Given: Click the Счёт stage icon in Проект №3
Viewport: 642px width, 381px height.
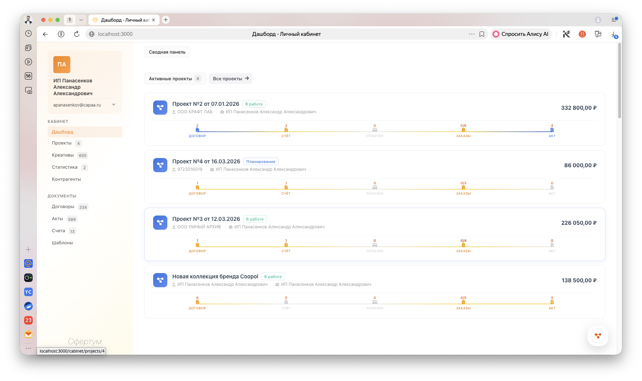Looking at the screenshot, I should click(286, 245).
